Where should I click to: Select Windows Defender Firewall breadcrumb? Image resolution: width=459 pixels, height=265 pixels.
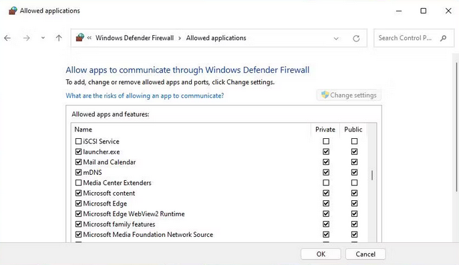[135, 38]
